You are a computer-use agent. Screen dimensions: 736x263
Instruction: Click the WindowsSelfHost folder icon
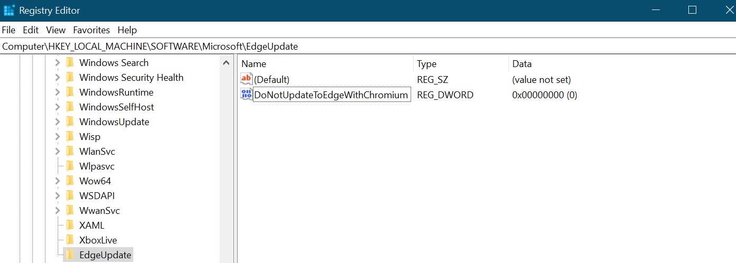(x=70, y=107)
